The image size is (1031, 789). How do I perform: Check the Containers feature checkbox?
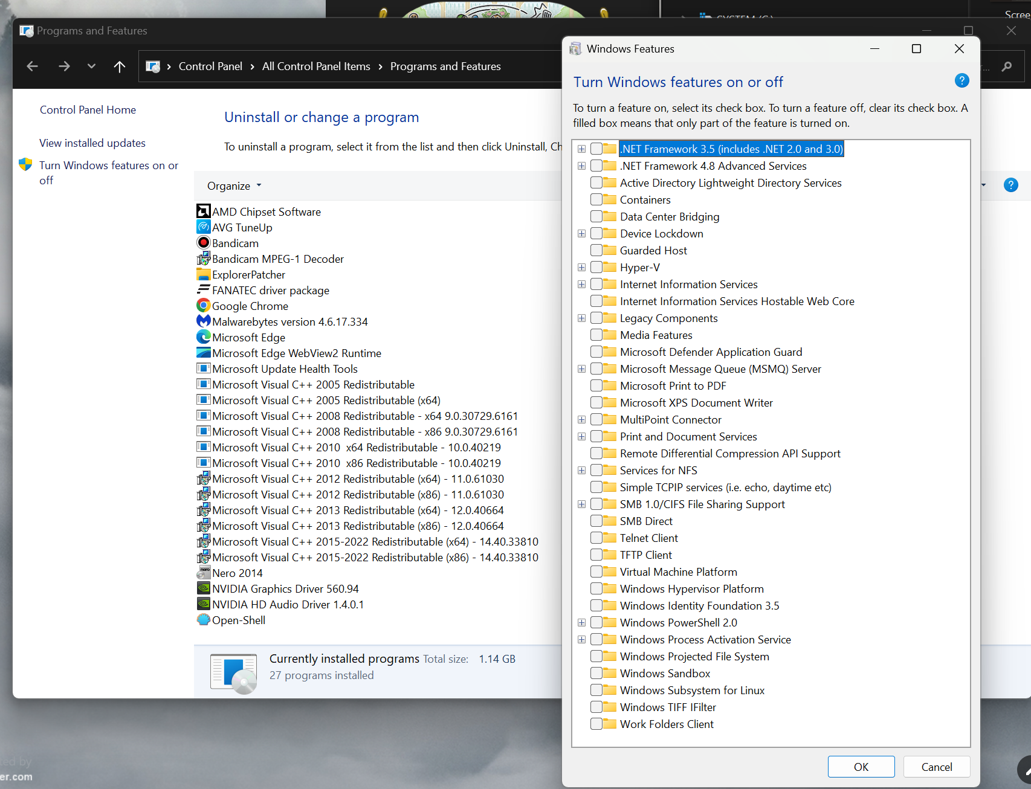click(596, 199)
